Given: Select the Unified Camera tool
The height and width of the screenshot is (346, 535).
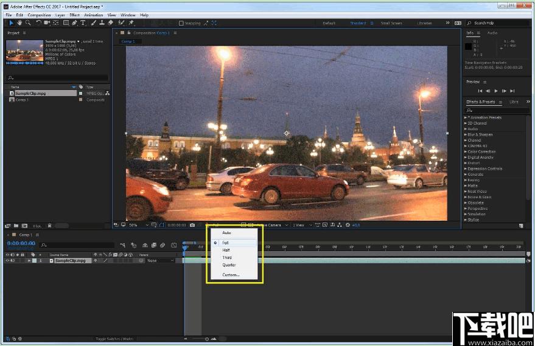Looking at the screenshot, I should (47, 23).
